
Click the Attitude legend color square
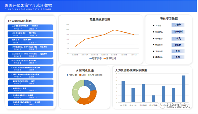tap(67, 75)
